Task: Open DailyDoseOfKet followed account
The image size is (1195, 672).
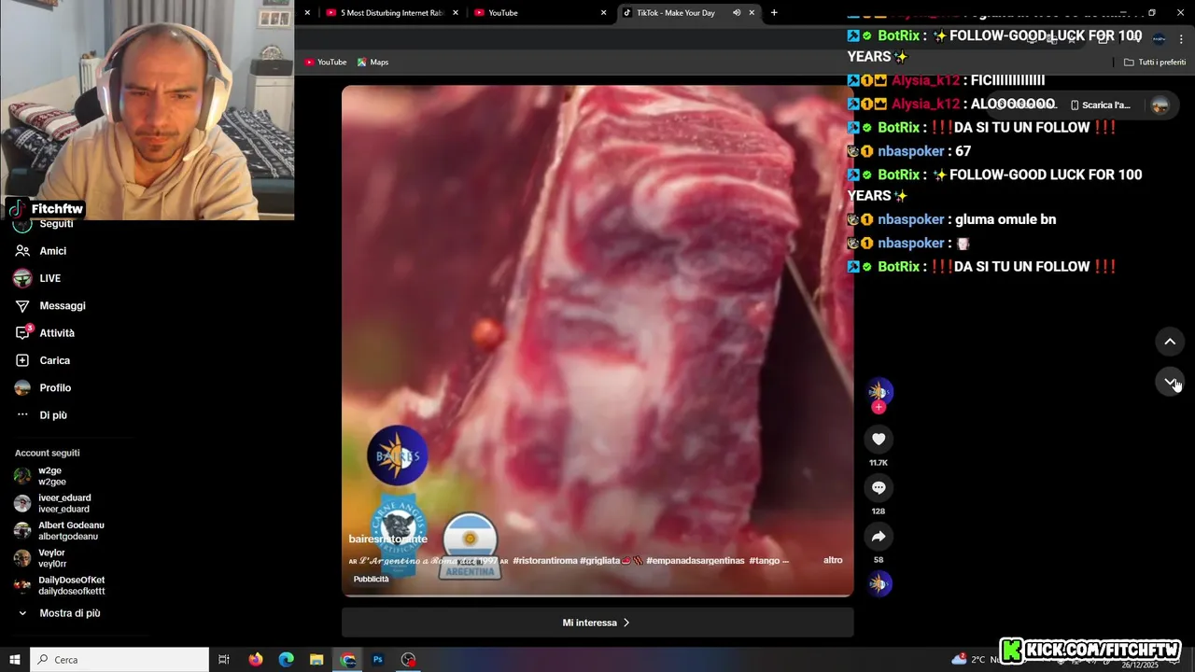Action: click(71, 585)
